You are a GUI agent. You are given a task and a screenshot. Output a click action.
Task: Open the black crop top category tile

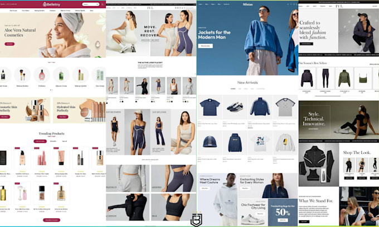pos(173,207)
